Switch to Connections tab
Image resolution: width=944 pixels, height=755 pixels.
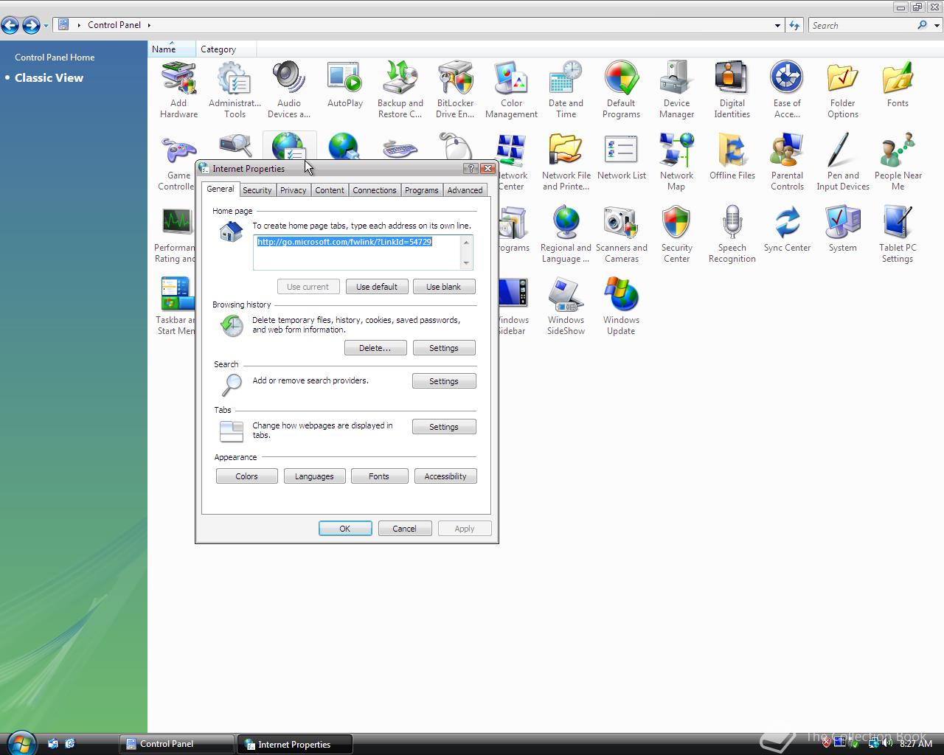(x=374, y=190)
